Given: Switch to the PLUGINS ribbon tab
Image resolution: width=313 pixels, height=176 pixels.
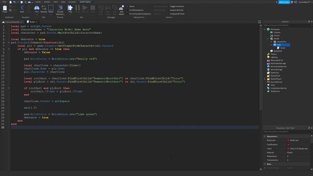Looking at the screenshot, I should [72, 2].
